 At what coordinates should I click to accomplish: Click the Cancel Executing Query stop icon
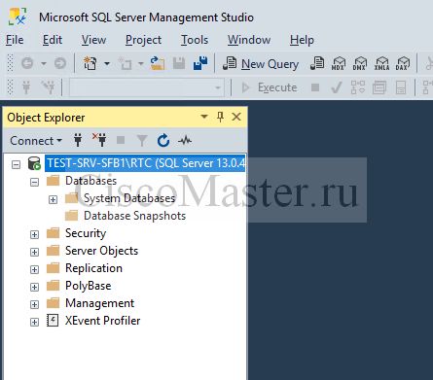point(315,87)
